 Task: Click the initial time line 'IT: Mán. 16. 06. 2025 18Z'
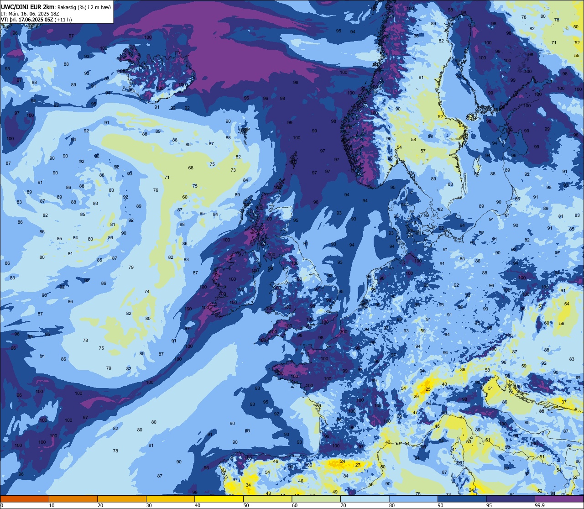(x=30, y=14)
